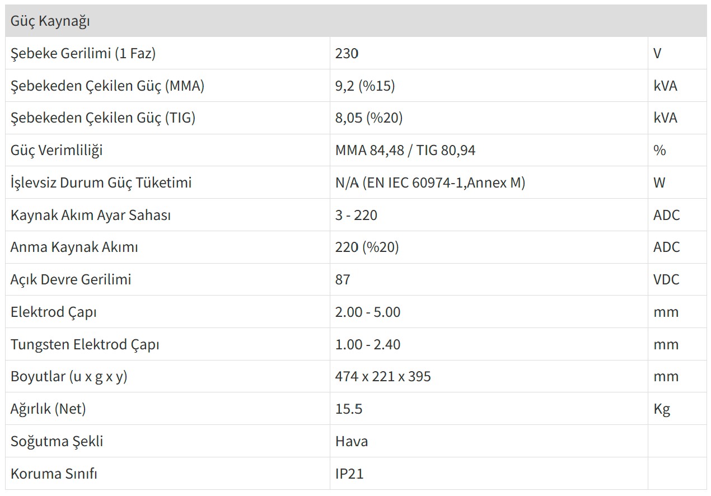This screenshot has width=711, height=496.
Task: Select MMA 84,48 / TIG 80,94 text
Action: 405,151
